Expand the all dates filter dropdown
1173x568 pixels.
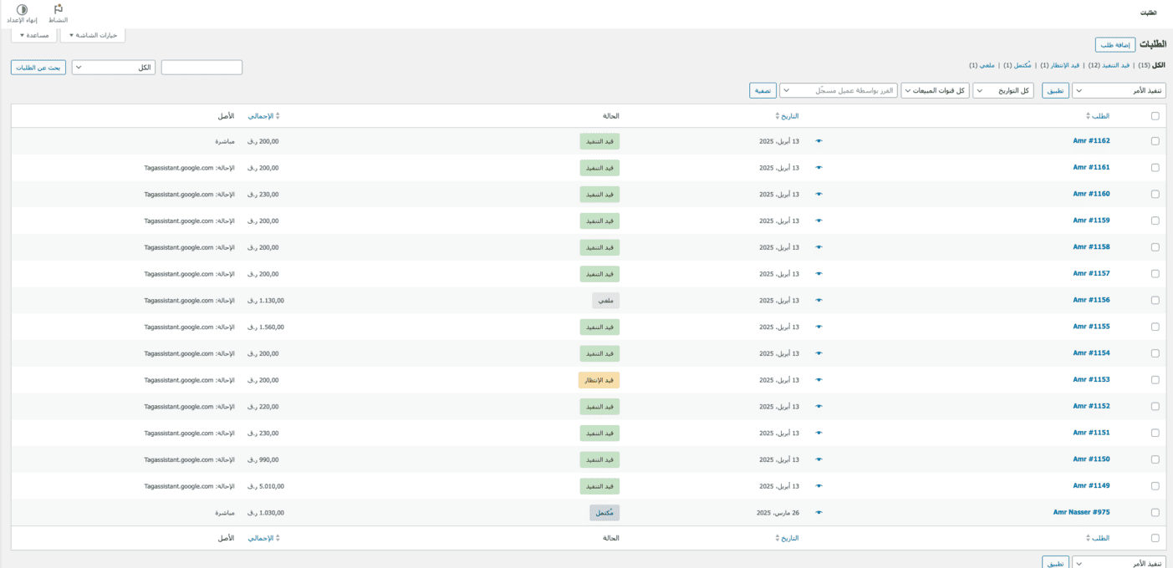click(x=1002, y=90)
